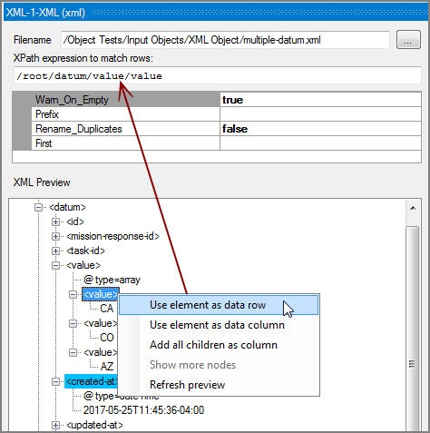Image resolution: width=430 pixels, height=433 pixels.
Task: Expand the <task-id> tree node
Action: point(55,251)
